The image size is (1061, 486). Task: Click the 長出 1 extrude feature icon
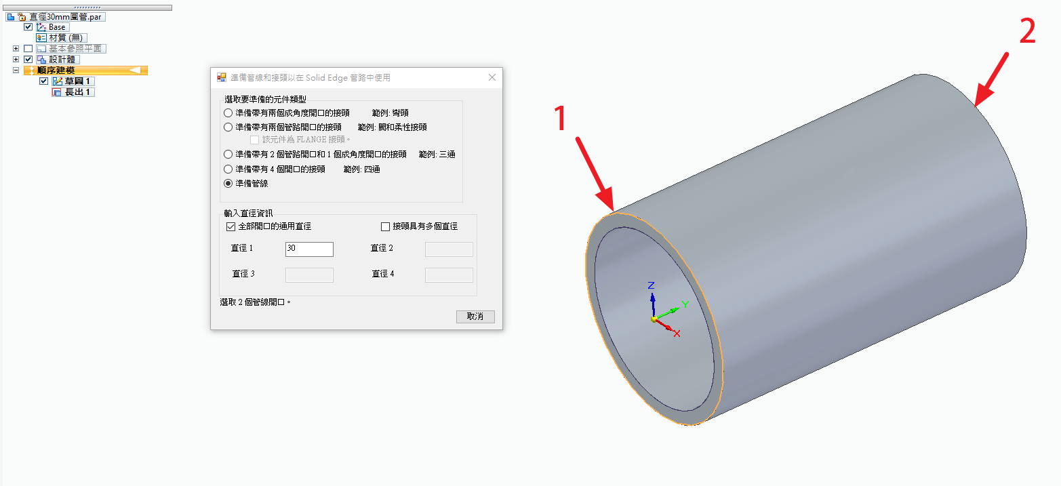click(57, 92)
